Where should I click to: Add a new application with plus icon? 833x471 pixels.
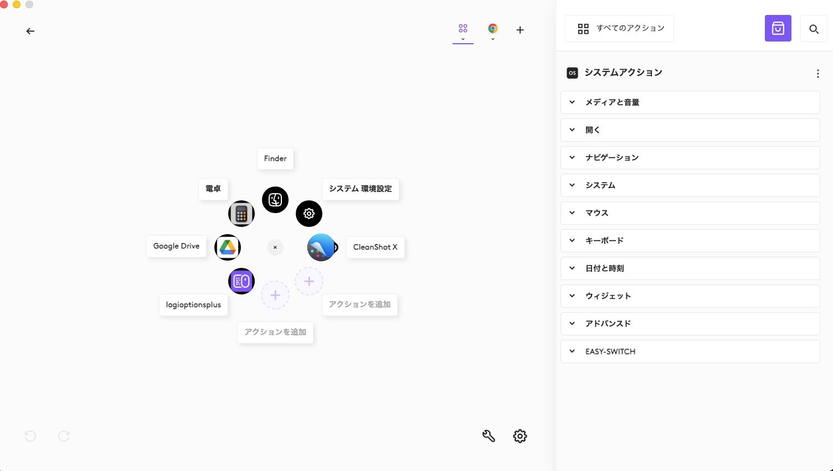click(520, 30)
